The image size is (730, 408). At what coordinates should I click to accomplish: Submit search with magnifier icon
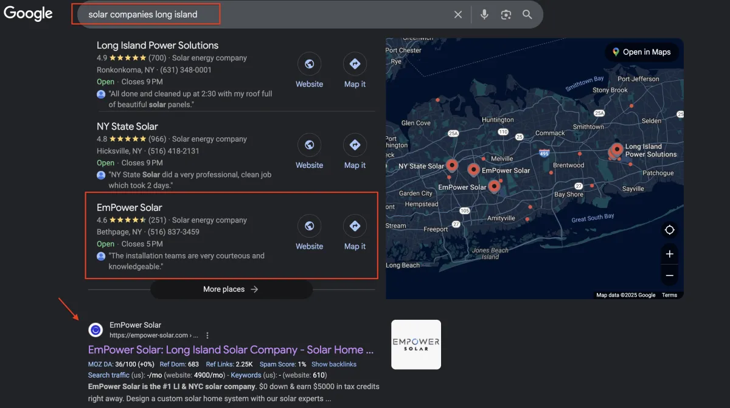527,15
